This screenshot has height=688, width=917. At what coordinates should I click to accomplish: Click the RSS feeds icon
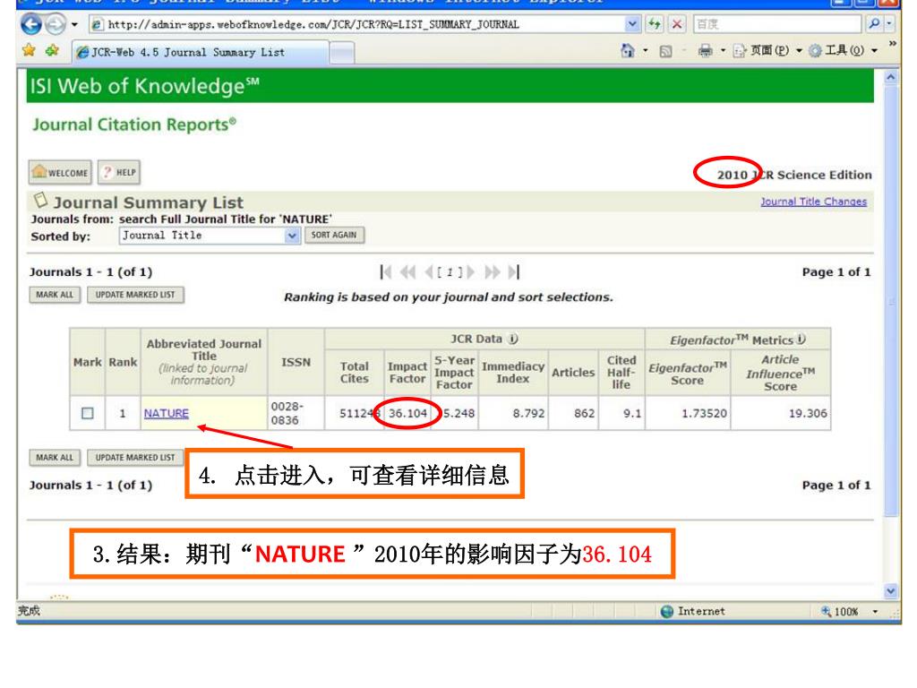(665, 51)
